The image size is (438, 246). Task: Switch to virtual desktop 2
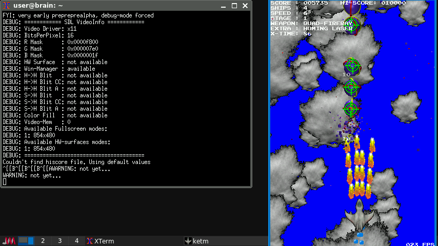(43, 241)
